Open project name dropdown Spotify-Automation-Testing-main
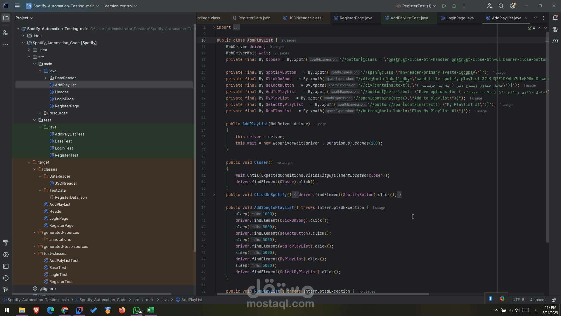 click(62, 6)
